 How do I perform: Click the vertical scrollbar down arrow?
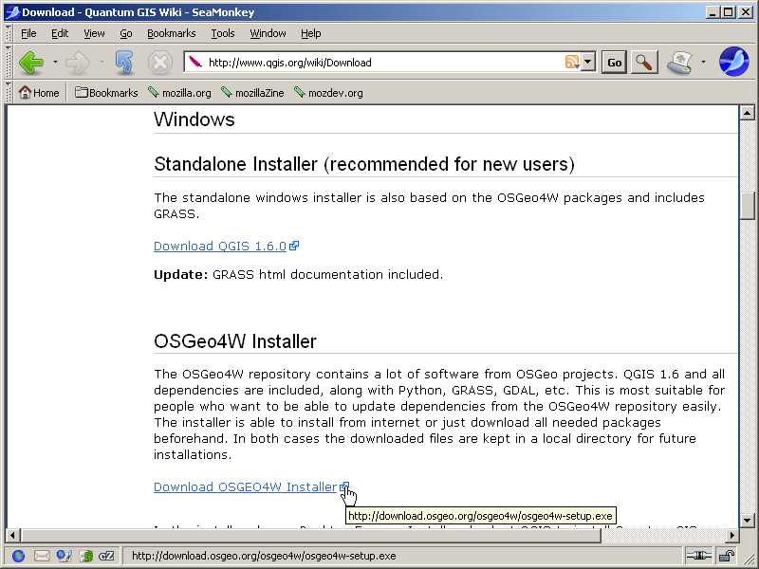tap(747, 520)
